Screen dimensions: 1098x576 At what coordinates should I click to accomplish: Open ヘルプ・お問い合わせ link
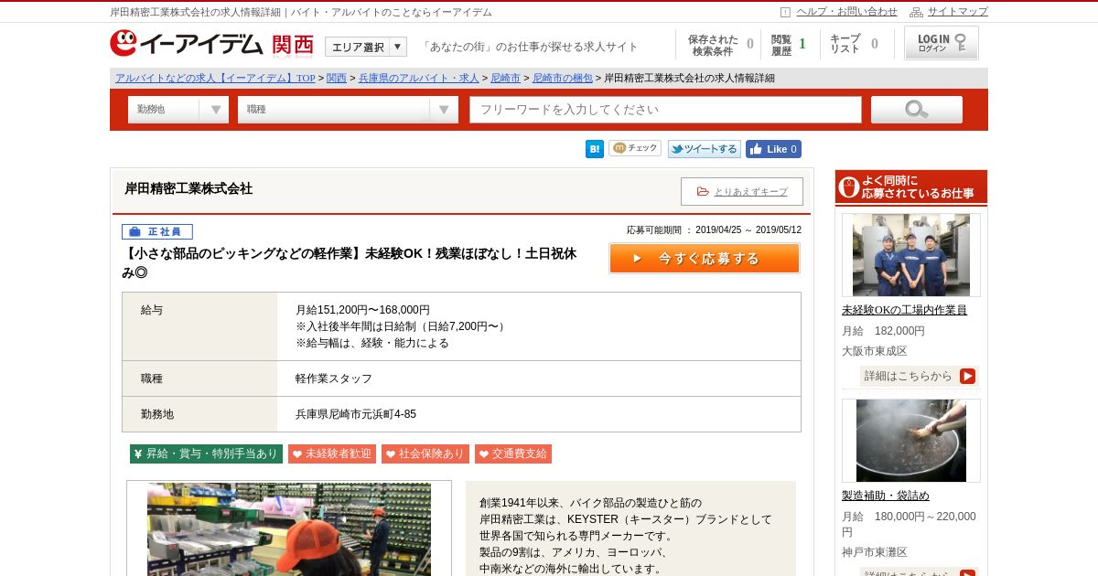click(846, 12)
